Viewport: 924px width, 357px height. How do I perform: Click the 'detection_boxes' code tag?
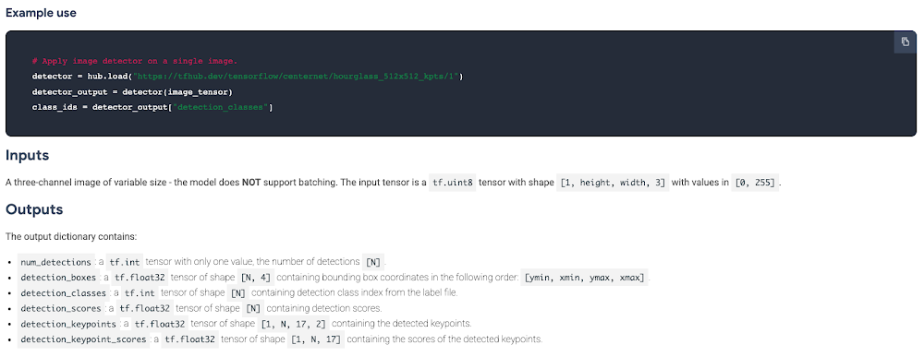pyautogui.click(x=58, y=277)
